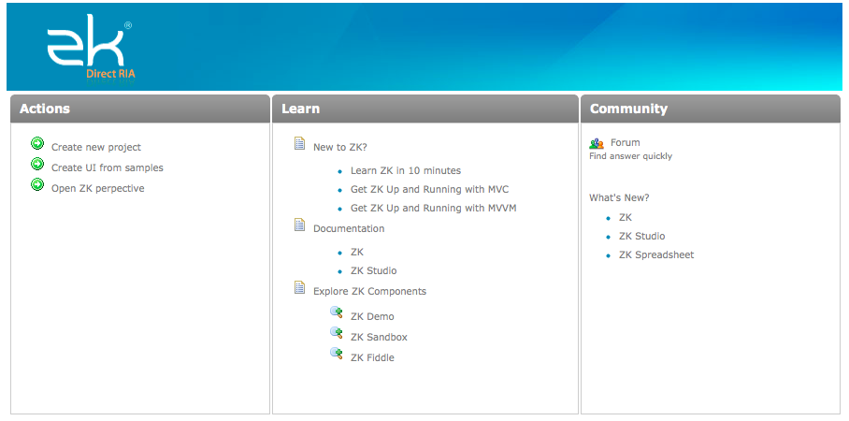This screenshot has width=849, height=421.
Task: Click the New to ZK? heading
Action: 340,147
